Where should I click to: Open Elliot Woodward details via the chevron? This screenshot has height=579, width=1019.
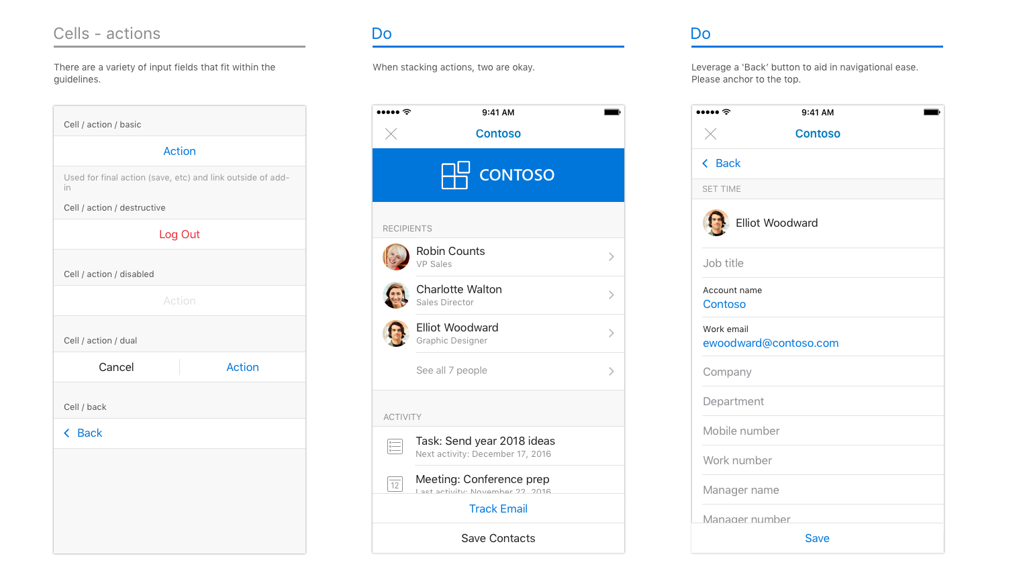[x=611, y=333]
